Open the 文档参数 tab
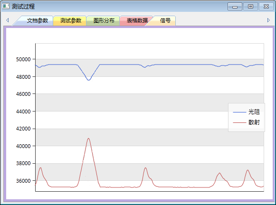The height and width of the screenshot is (205, 276). pyautogui.click(x=38, y=20)
